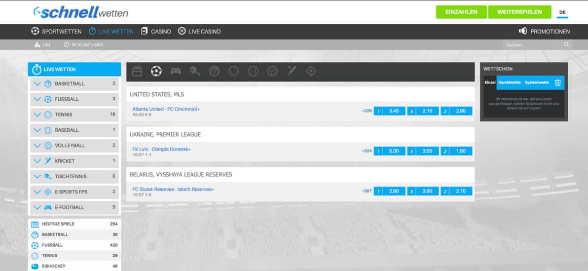This screenshot has height=271, width=588.
Task: Click the search magnifier icon
Action: [x=566, y=44]
